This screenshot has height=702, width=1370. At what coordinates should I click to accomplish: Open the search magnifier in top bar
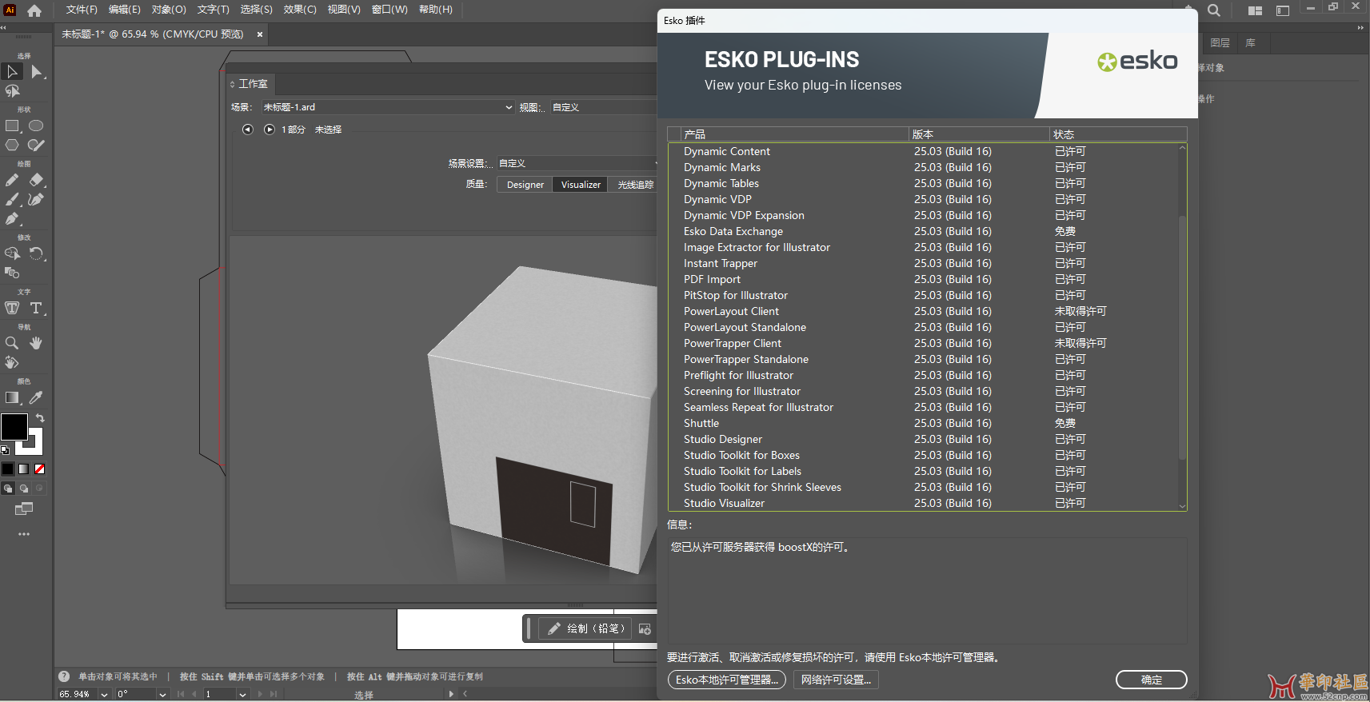[x=1214, y=10]
